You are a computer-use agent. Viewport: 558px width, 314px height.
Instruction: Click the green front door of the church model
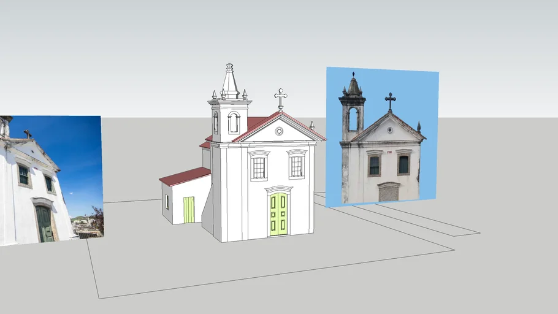tap(278, 214)
